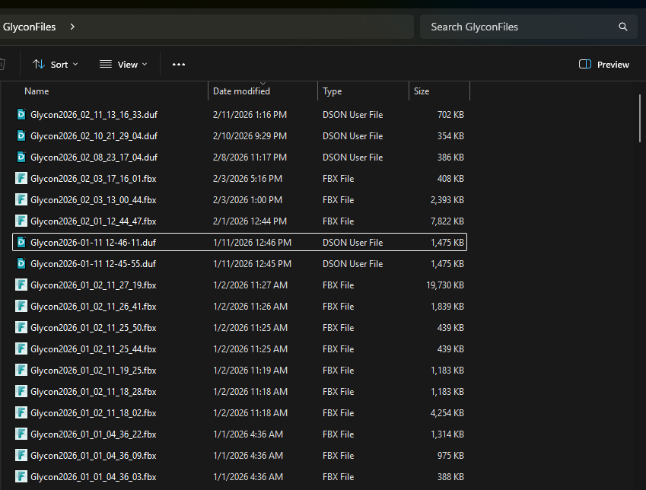Click the search magnifier icon

[x=622, y=27]
